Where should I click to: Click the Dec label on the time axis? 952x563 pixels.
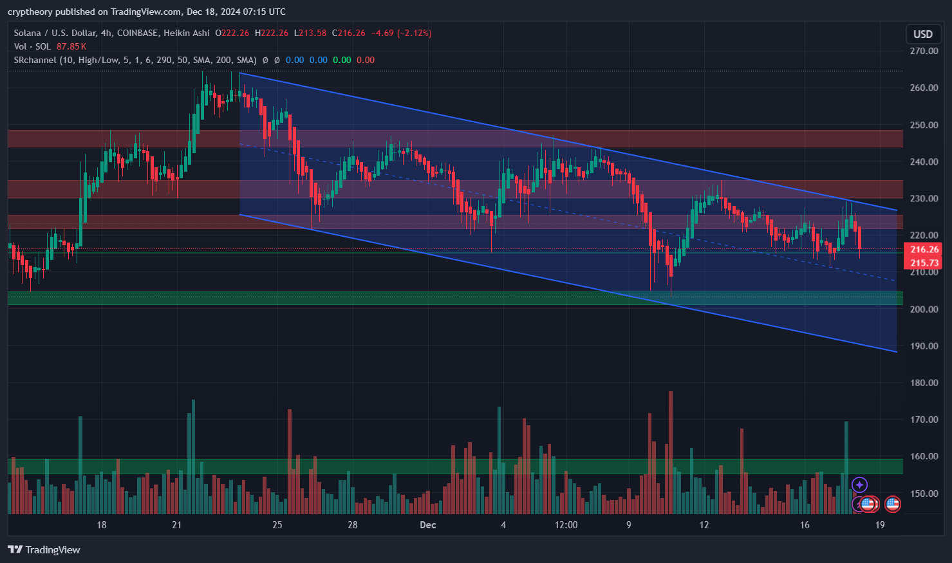point(427,525)
